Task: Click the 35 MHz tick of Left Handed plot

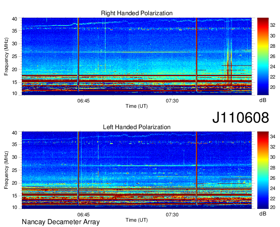Action: coord(14,144)
